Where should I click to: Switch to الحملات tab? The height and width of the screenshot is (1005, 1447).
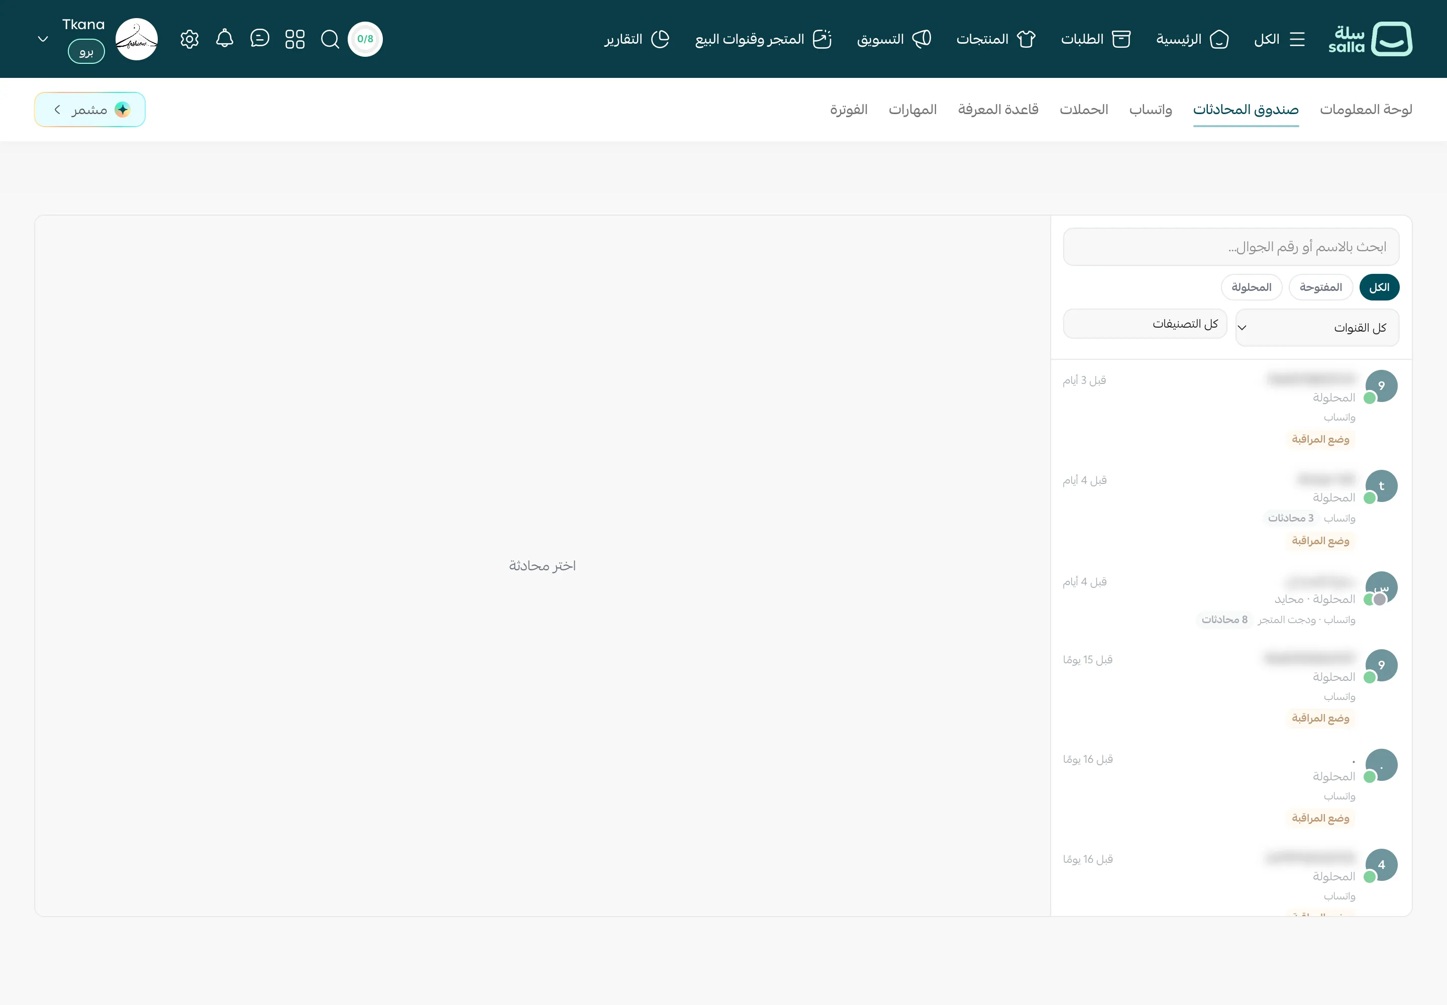1084,110
